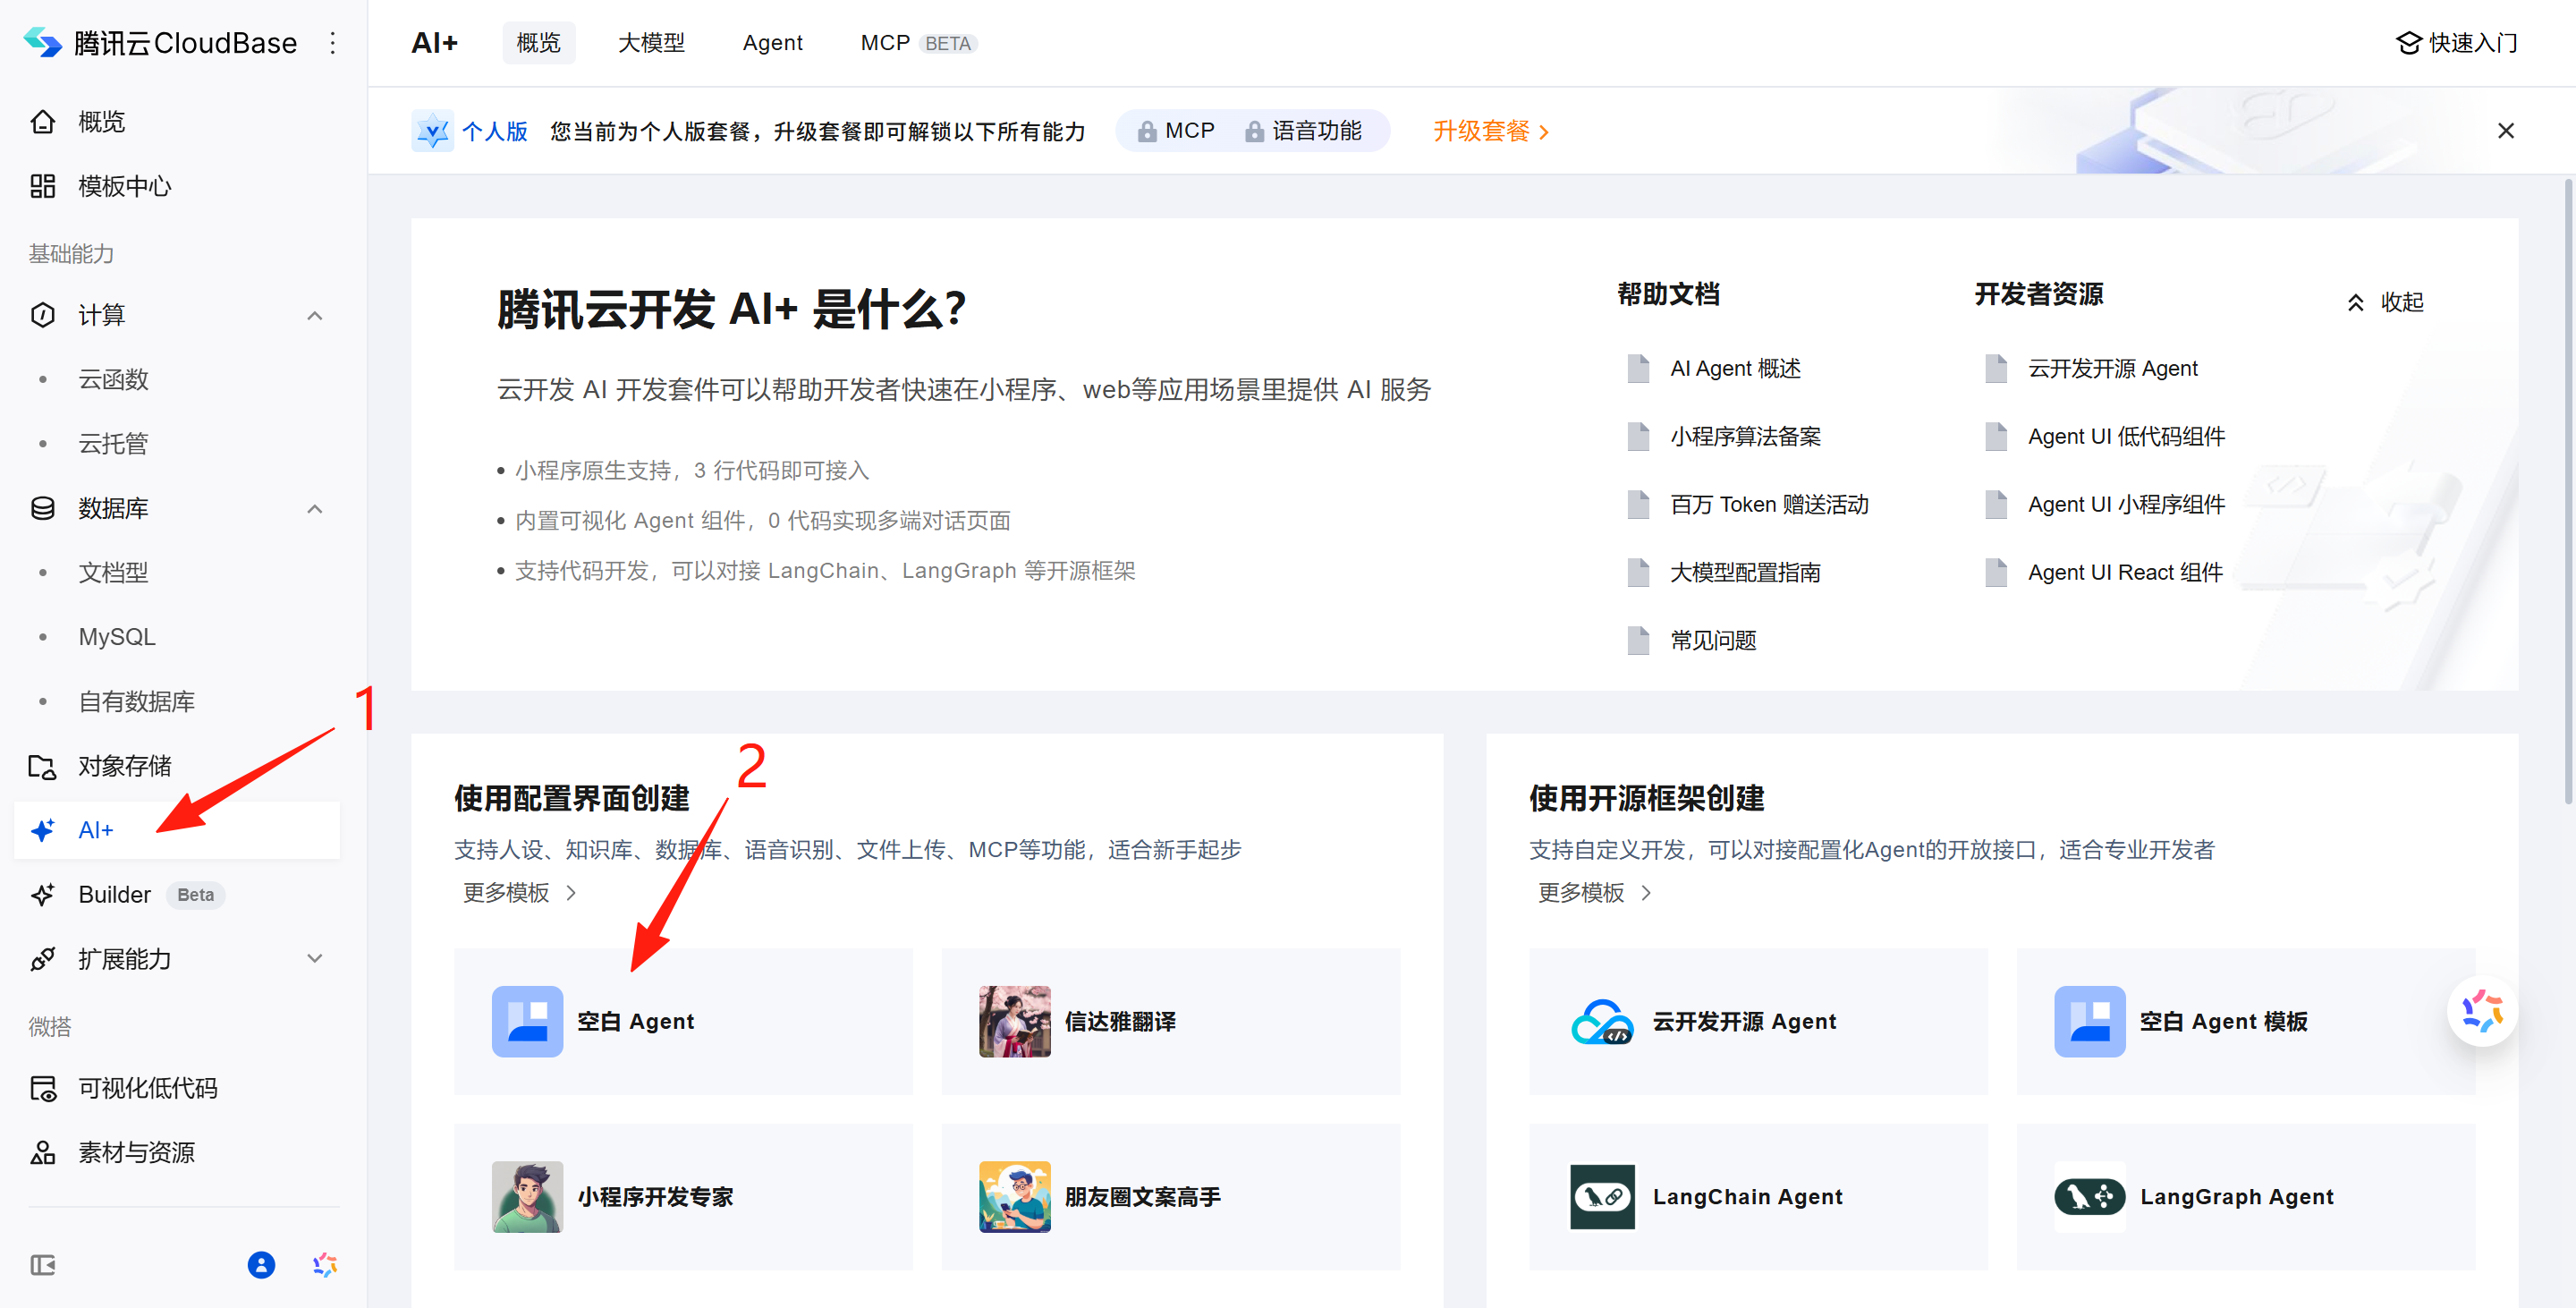Viewport: 2576px width, 1308px height.
Task: Click the vertical scrollbar on the right edge
Action: (2567, 490)
